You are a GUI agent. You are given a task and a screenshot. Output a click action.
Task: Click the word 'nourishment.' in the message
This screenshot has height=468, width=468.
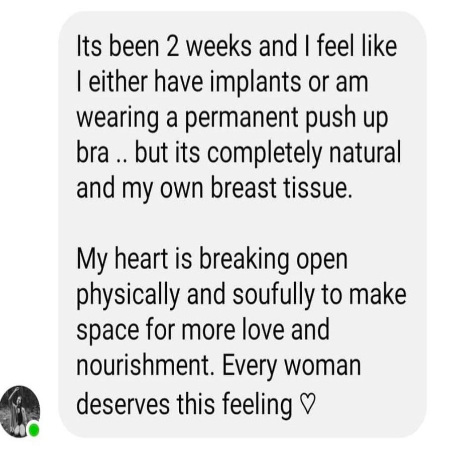pyautogui.click(x=146, y=366)
